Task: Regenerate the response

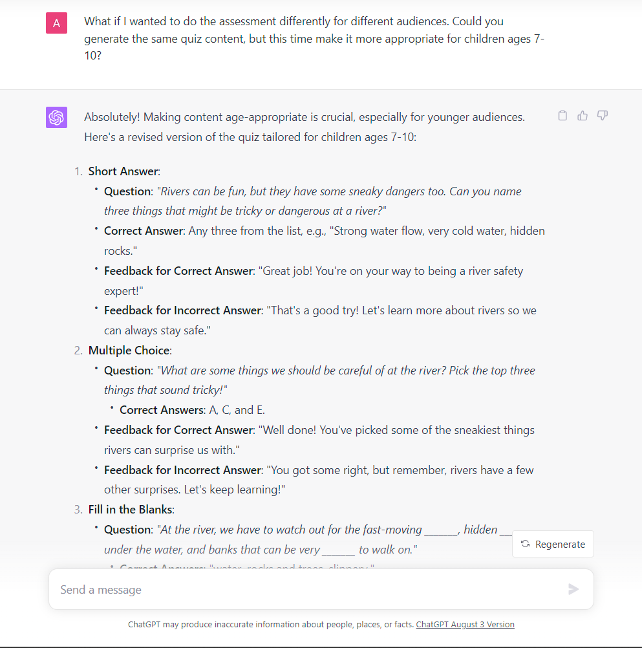Action: (x=553, y=545)
